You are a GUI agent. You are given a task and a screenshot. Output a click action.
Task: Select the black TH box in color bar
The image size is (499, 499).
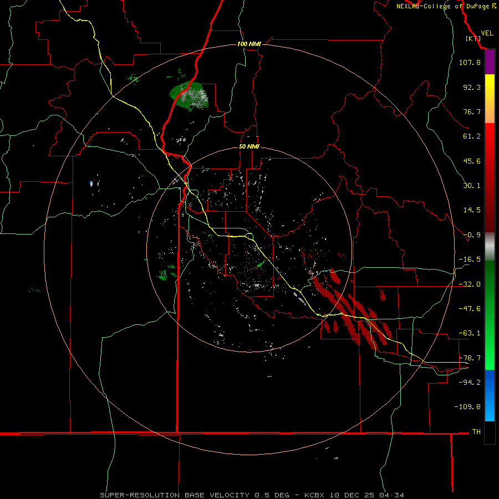point(490,432)
